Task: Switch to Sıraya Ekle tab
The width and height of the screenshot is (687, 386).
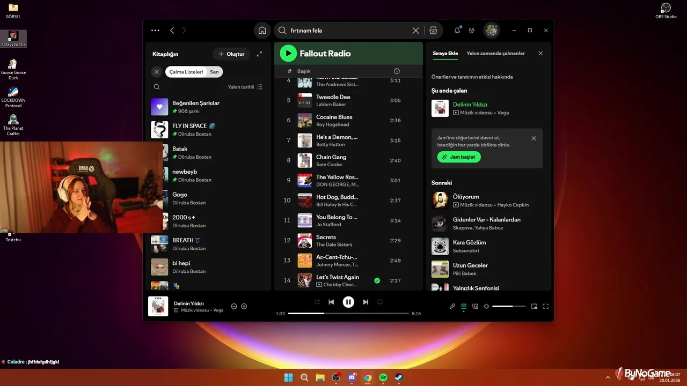Action: [445, 54]
